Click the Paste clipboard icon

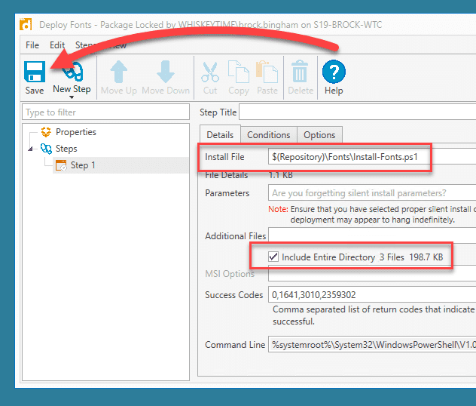(x=267, y=72)
